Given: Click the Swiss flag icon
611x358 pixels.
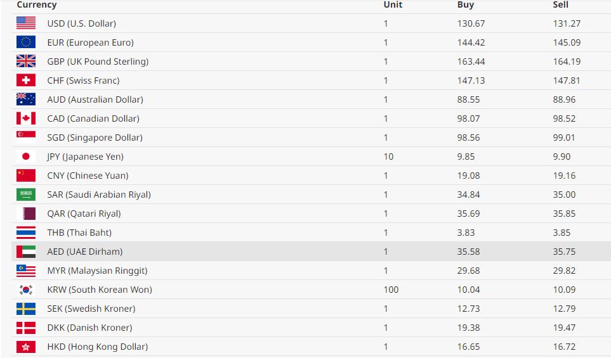Looking at the screenshot, I should [26, 80].
